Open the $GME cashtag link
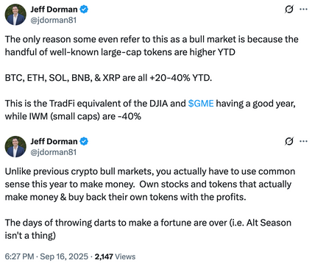 (x=201, y=104)
